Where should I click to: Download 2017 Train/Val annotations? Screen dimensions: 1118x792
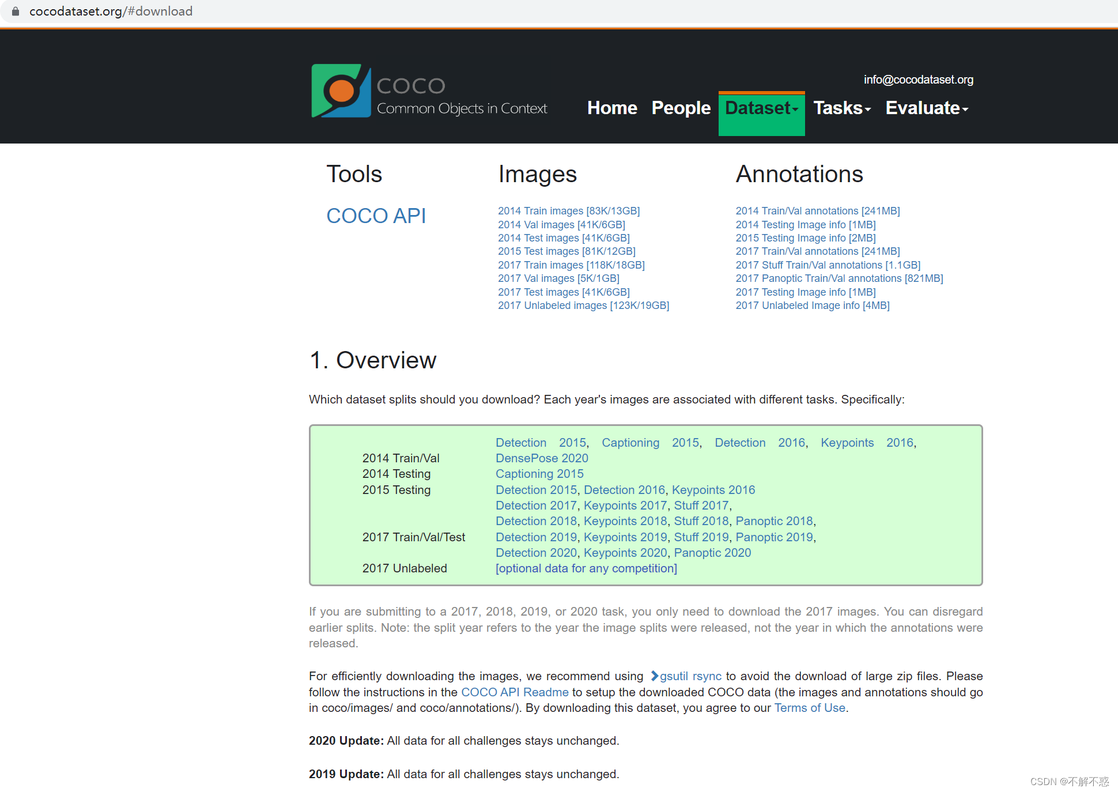[x=817, y=251]
